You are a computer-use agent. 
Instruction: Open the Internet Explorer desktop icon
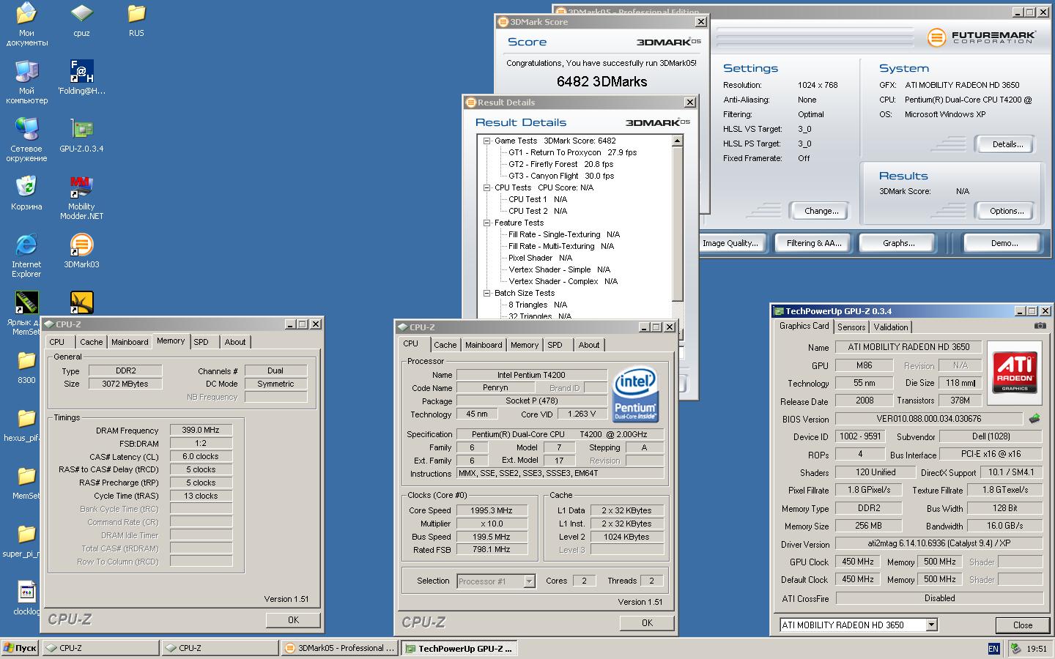pyautogui.click(x=26, y=256)
